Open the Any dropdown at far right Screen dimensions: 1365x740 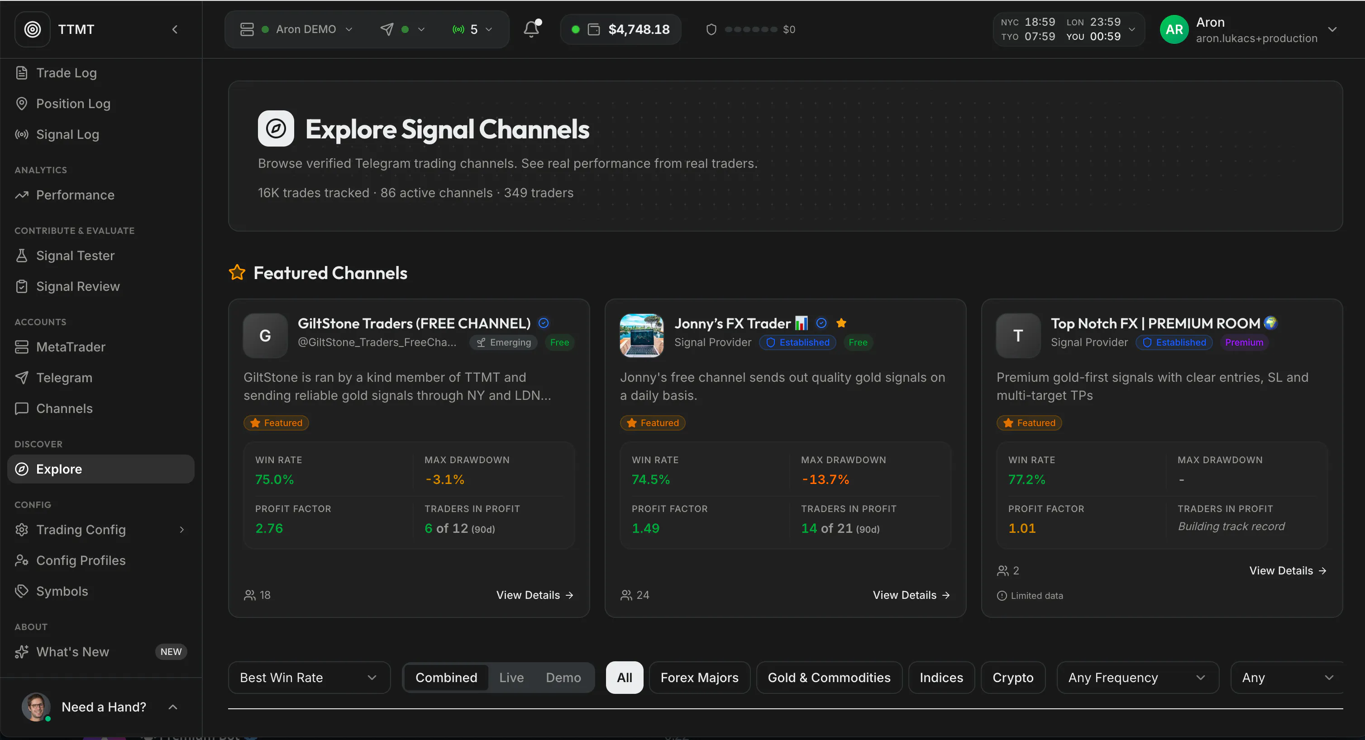click(x=1287, y=678)
